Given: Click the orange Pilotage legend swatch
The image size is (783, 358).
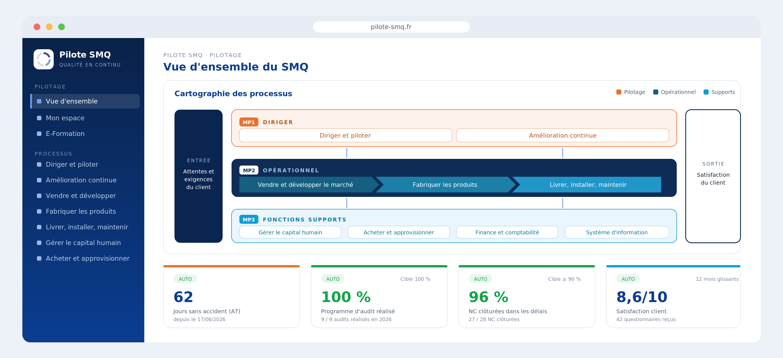Looking at the screenshot, I should tap(619, 92).
